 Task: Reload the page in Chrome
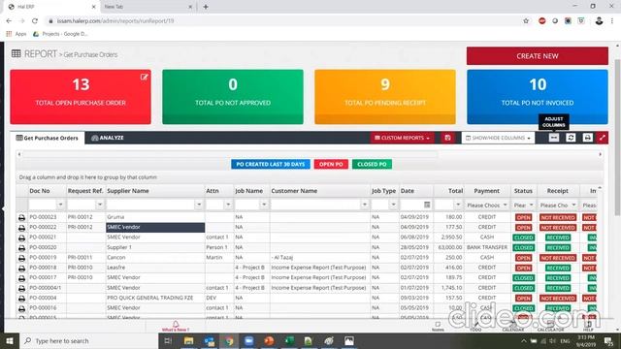point(35,21)
